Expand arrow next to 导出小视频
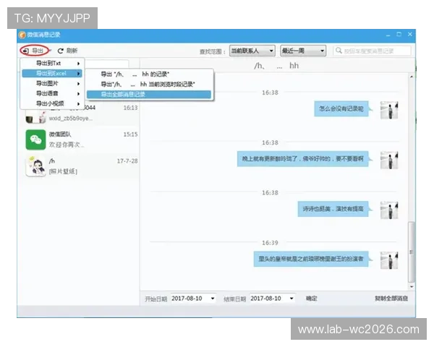 click(79, 104)
